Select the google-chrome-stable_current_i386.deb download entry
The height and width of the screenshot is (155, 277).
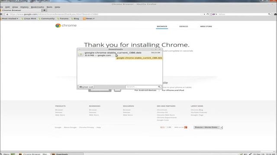pos(120,54)
